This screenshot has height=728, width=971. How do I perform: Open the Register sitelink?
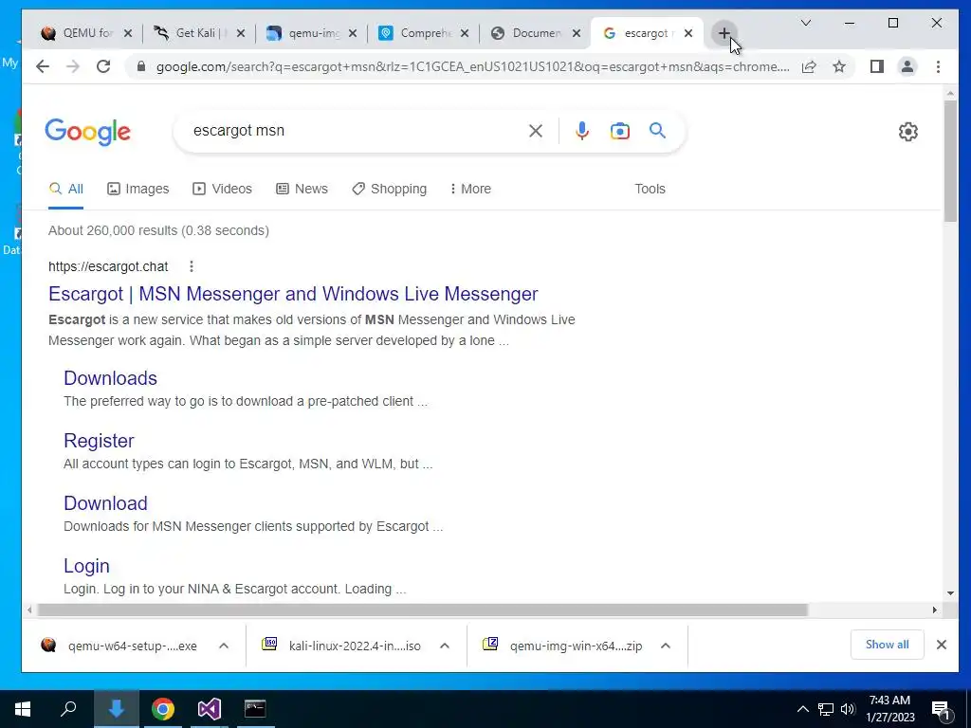coord(99,440)
